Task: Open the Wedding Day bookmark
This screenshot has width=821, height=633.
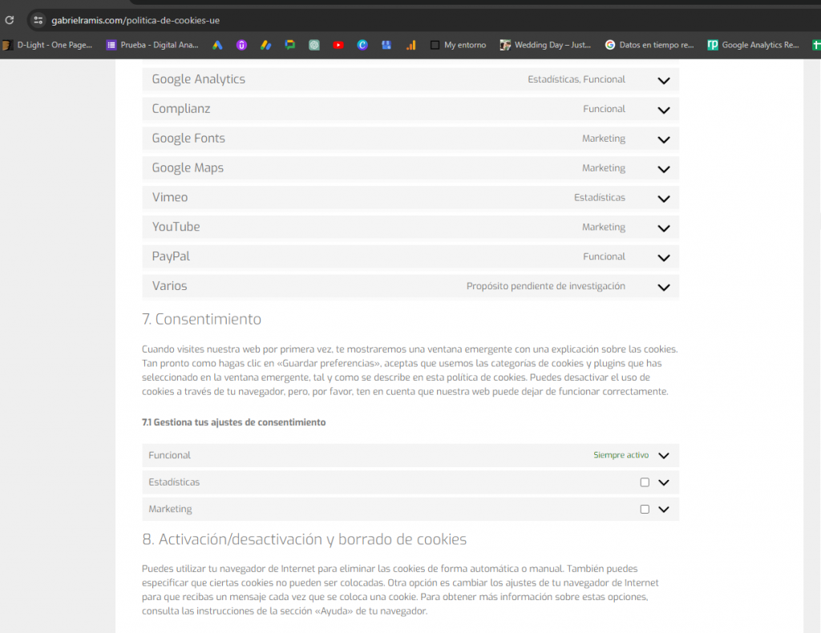Action: pos(545,46)
